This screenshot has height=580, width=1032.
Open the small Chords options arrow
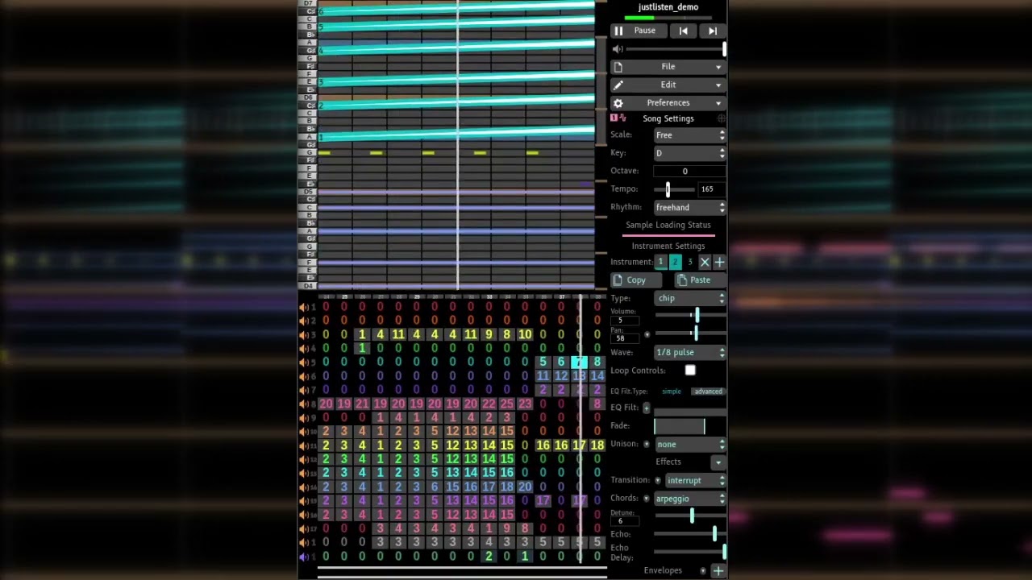[646, 499]
